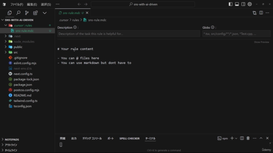273x153 pixels.
Task: Open changes compare icon in editor toolbar
Action: 255,13
